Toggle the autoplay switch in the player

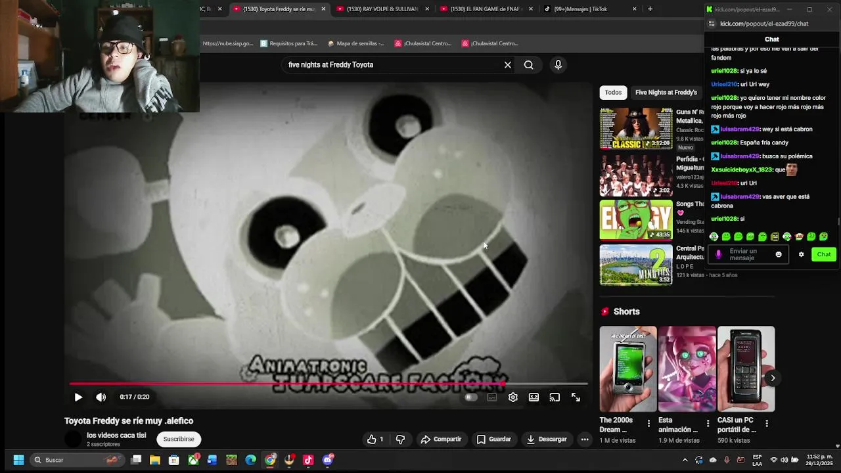coord(470,397)
